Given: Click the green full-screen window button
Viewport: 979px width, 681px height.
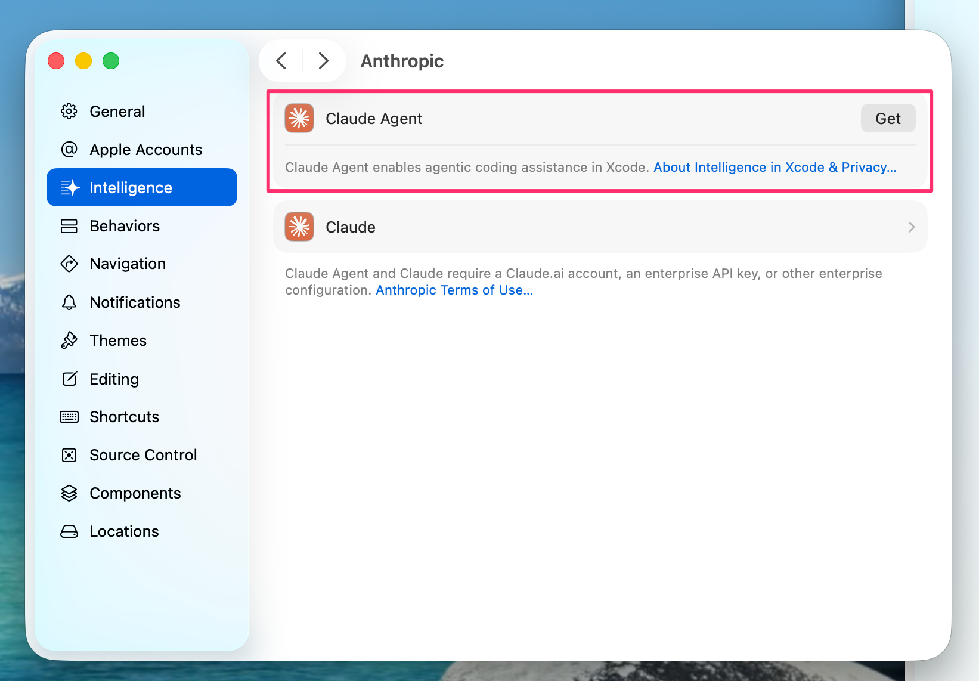Looking at the screenshot, I should click(111, 61).
